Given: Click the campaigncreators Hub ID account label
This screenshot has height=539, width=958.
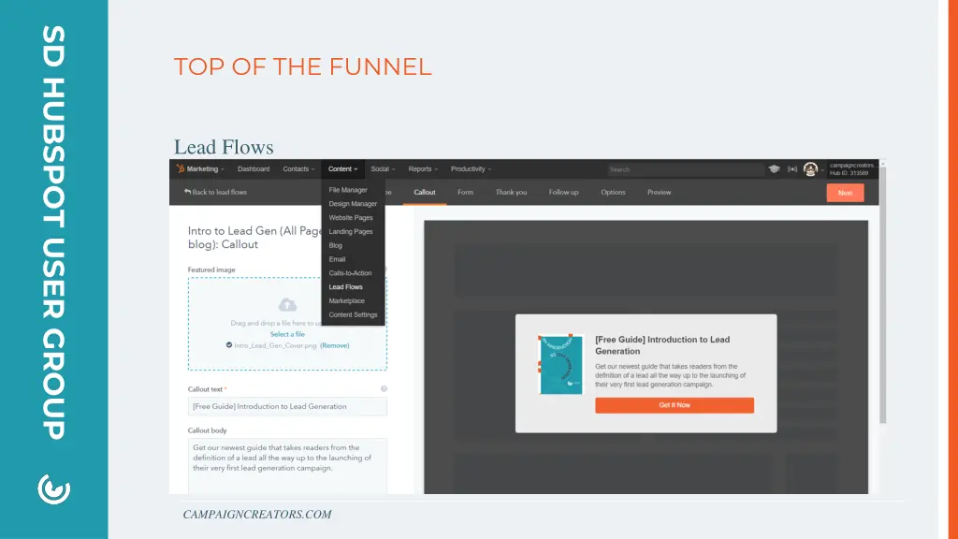Looking at the screenshot, I should (851, 169).
